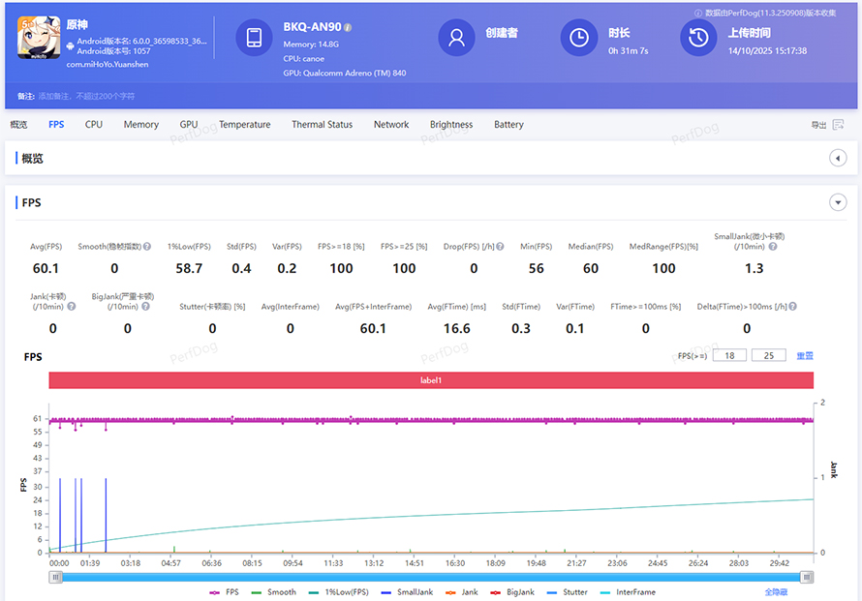This screenshot has height=601, width=862.
Task: Open help icon next to Smooth(稳帧指数)
Action: 147,247
